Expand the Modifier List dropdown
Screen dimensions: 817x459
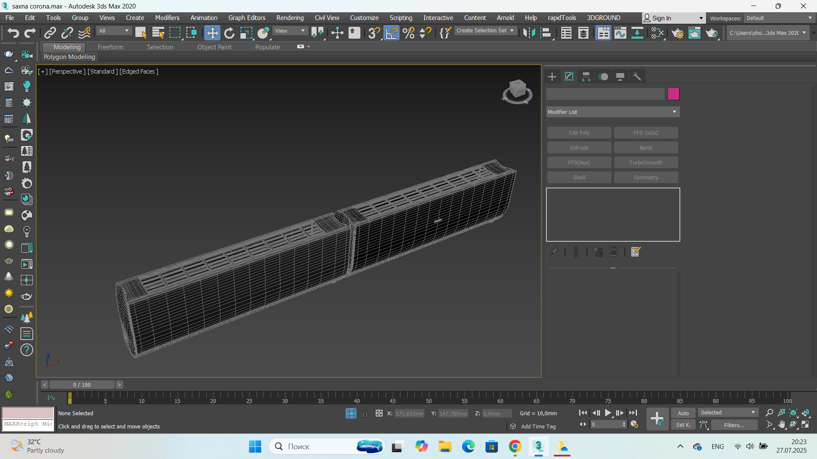point(613,112)
